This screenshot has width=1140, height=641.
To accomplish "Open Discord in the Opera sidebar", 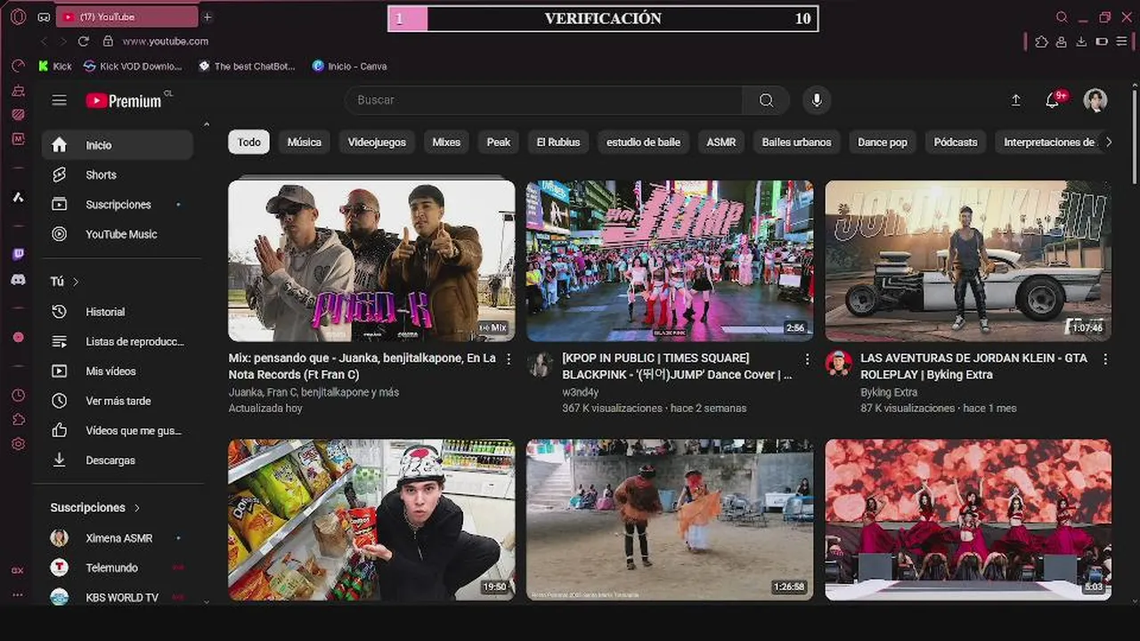I will pyautogui.click(x=18, y=280).
